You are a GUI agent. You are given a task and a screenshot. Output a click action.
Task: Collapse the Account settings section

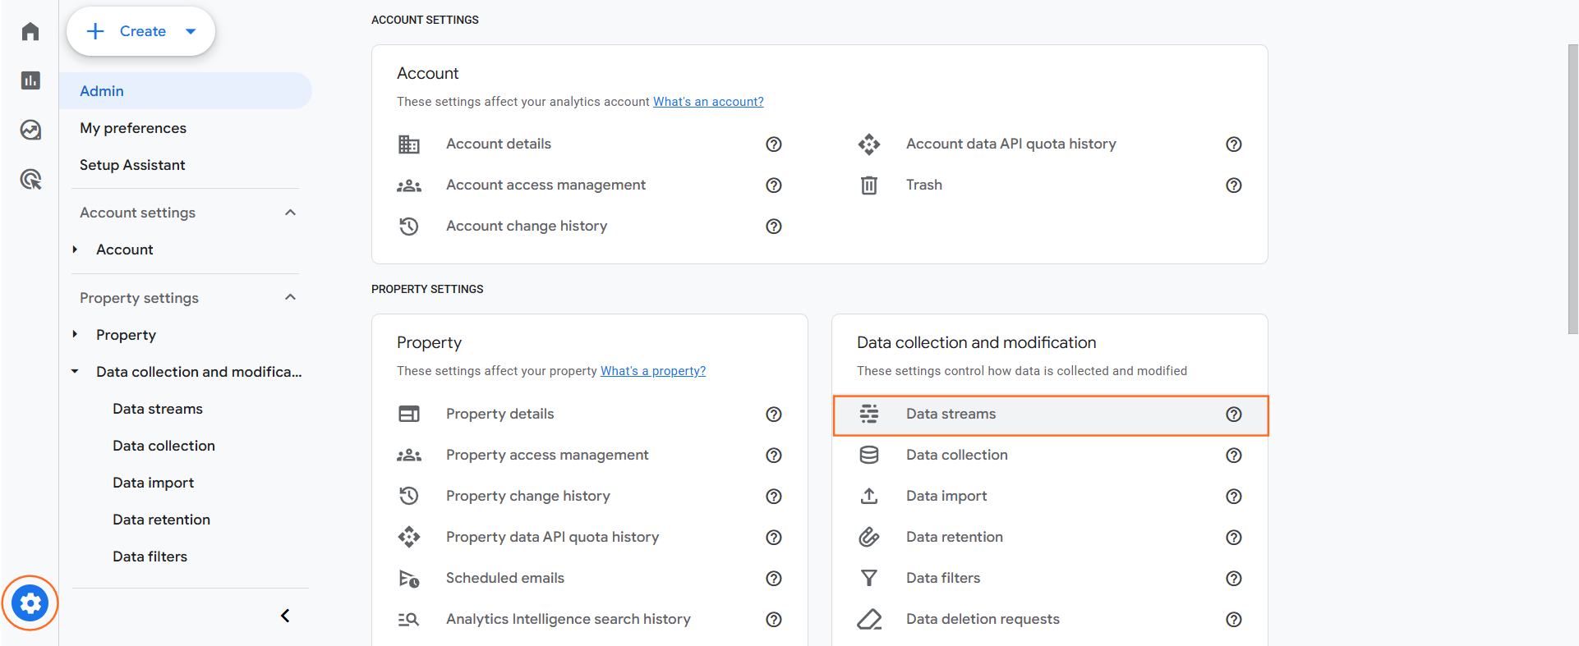click(x=290, y=213)
